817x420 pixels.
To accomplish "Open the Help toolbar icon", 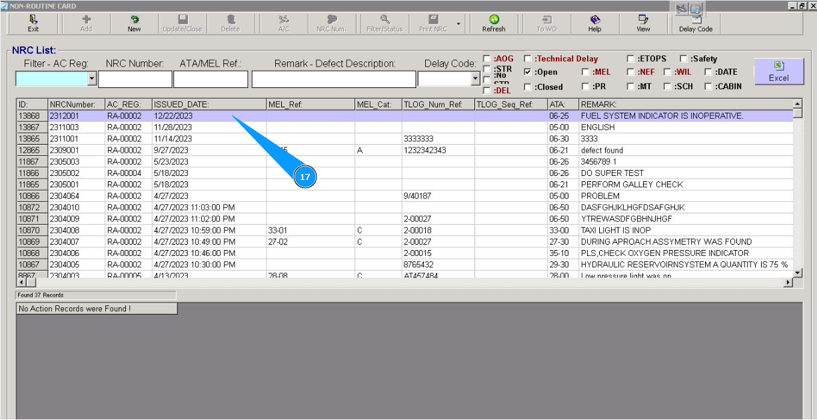I will [595, 23].
